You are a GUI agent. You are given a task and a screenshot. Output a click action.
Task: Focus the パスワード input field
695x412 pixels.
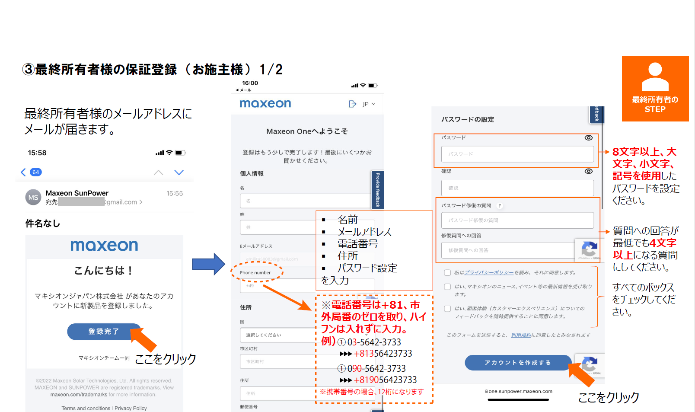(517, 154)
